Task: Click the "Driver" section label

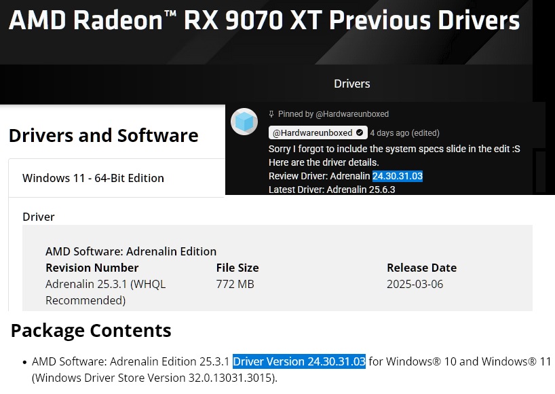Action: tap(39, 217)
